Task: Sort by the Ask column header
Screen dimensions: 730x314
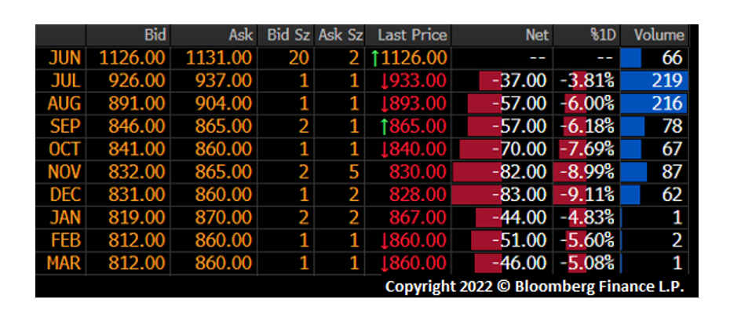Action: tap(240, 35)
